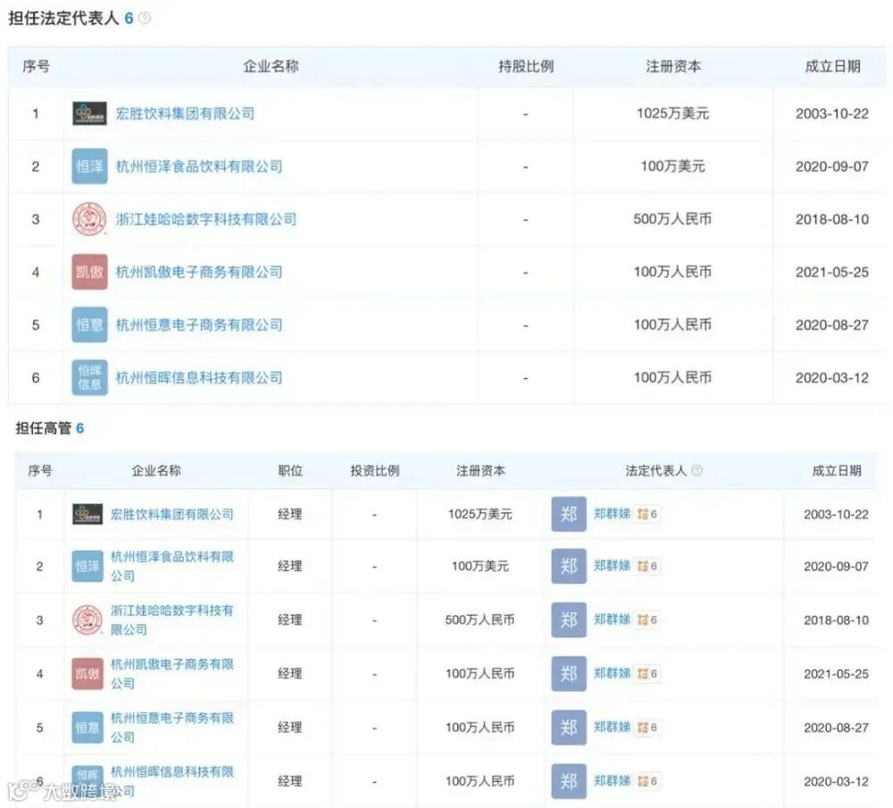The height and width of the screenshot is (808, 893).
Task: Click the 恒意 logo in legal representative table
Action: coord(89,324)
